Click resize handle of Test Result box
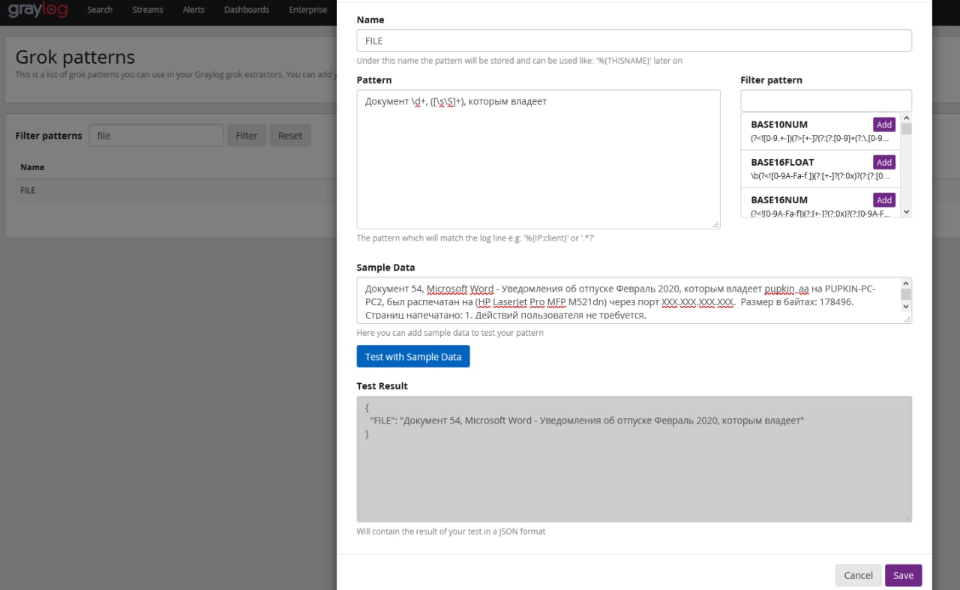Screen dimensions: 960x590 [x=907, y=517]
